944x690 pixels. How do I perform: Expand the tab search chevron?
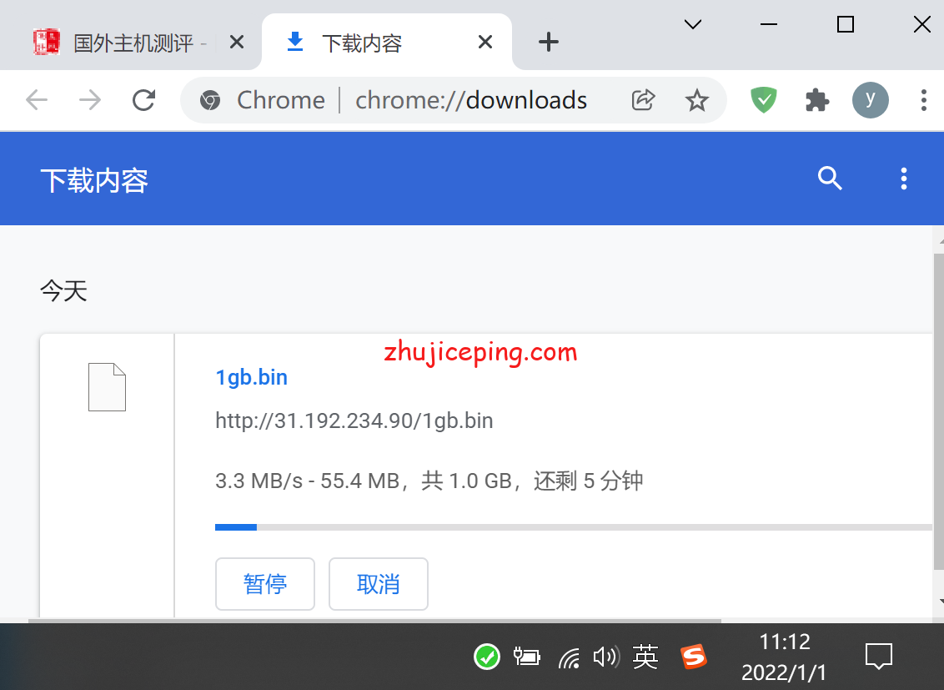[692, 24]
